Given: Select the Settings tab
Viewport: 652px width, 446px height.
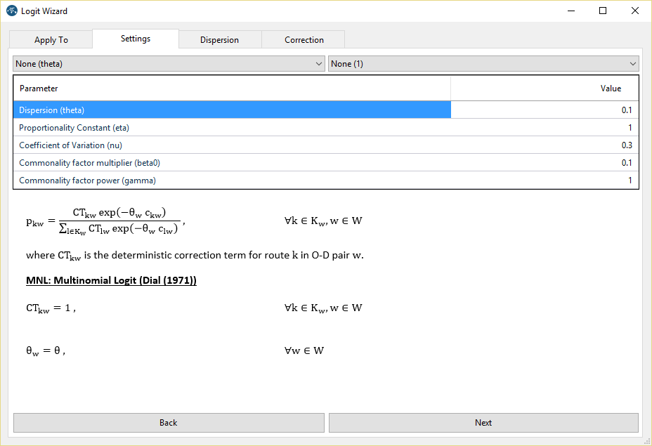Looking at the screenshot, I should (x=136, y=39).
